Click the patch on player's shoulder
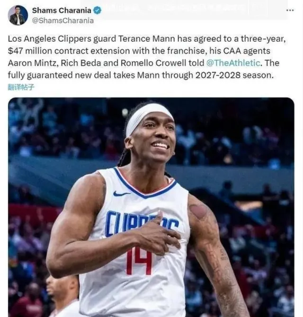303x317 pixels. click(198, 212)
